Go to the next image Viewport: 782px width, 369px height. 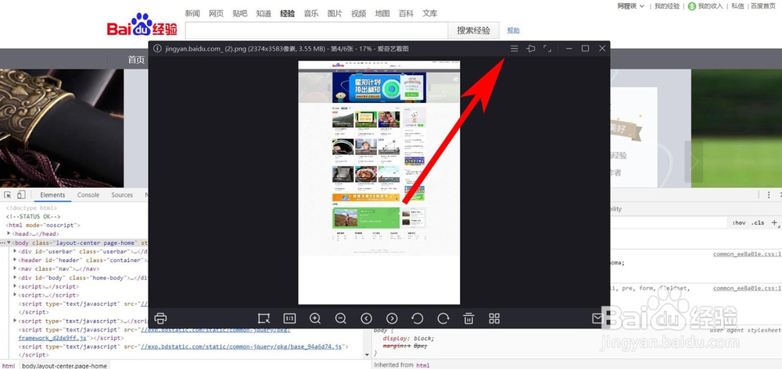392,318
